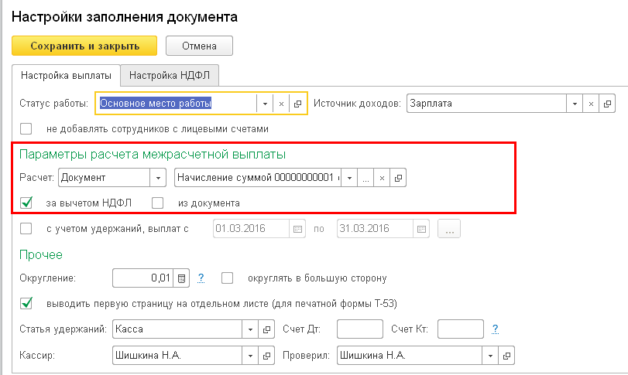Viewport: 628px width, 375px height.
Task: Open the Кассир Шишкина Н.А. record icon
Action: point(268,356)
